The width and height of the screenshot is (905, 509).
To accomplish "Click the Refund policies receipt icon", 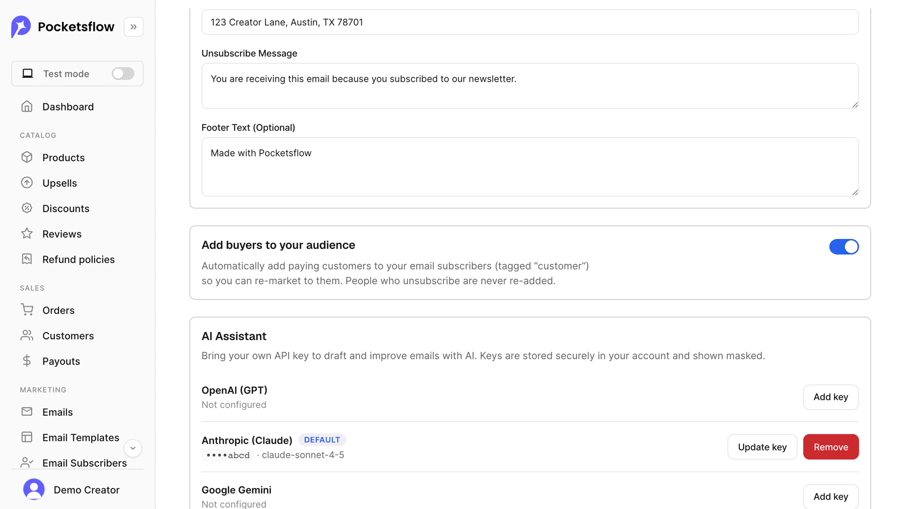I will pyautogui.click(x=27, y=259).
